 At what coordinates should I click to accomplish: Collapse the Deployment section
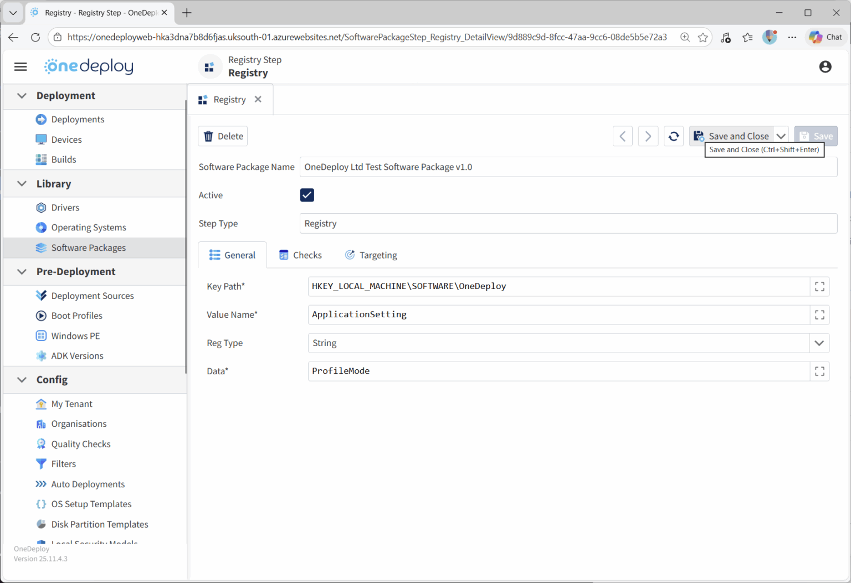(22, 96)
